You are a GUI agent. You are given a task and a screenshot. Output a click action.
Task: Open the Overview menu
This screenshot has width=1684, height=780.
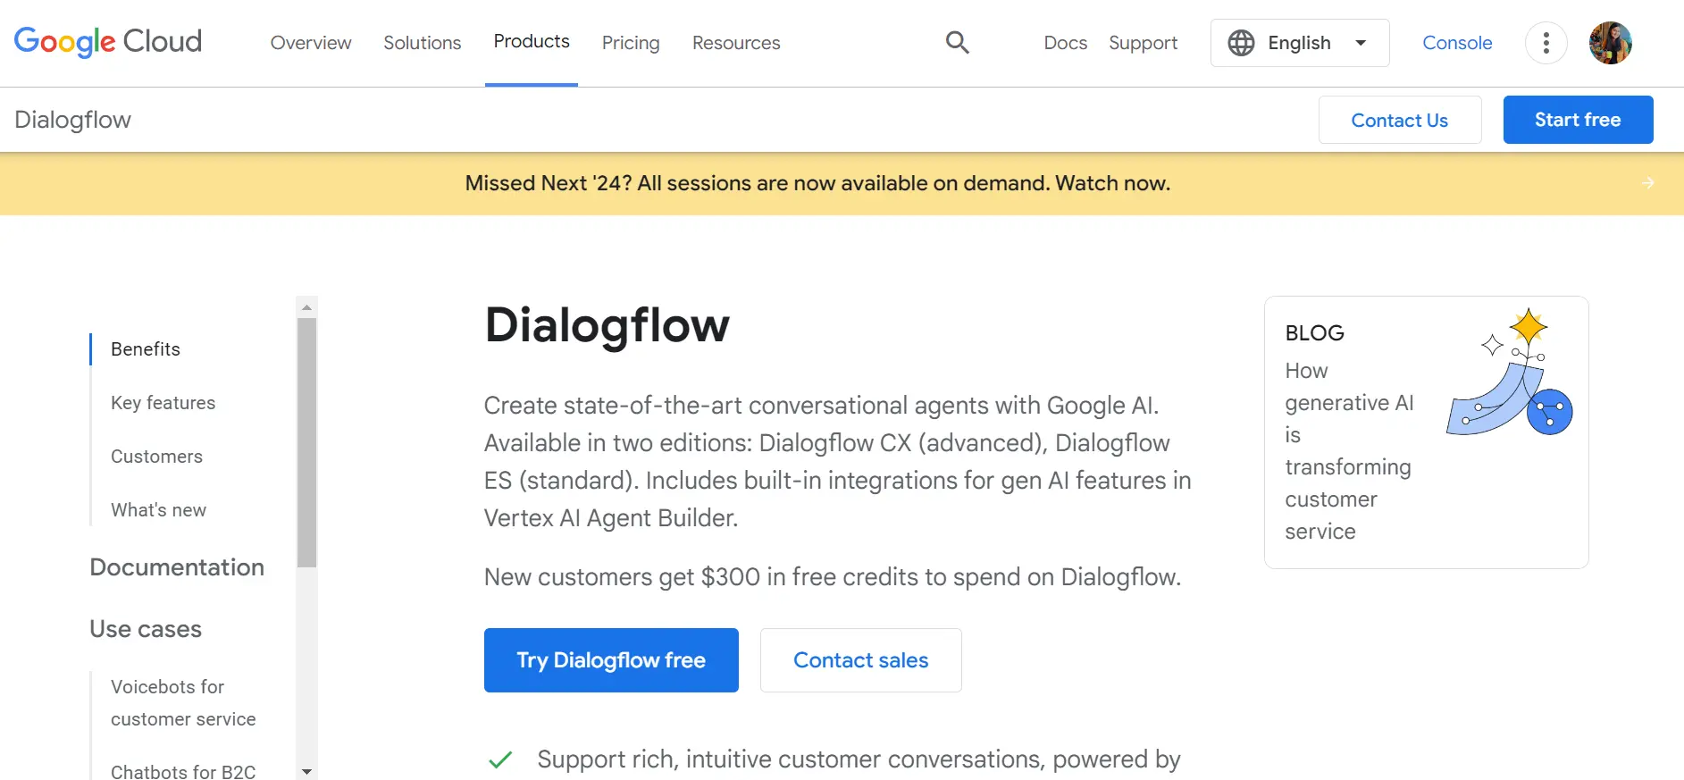click(311, 43)
